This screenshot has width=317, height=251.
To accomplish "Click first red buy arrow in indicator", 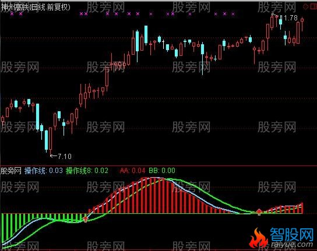I will (x=86, y=219).
